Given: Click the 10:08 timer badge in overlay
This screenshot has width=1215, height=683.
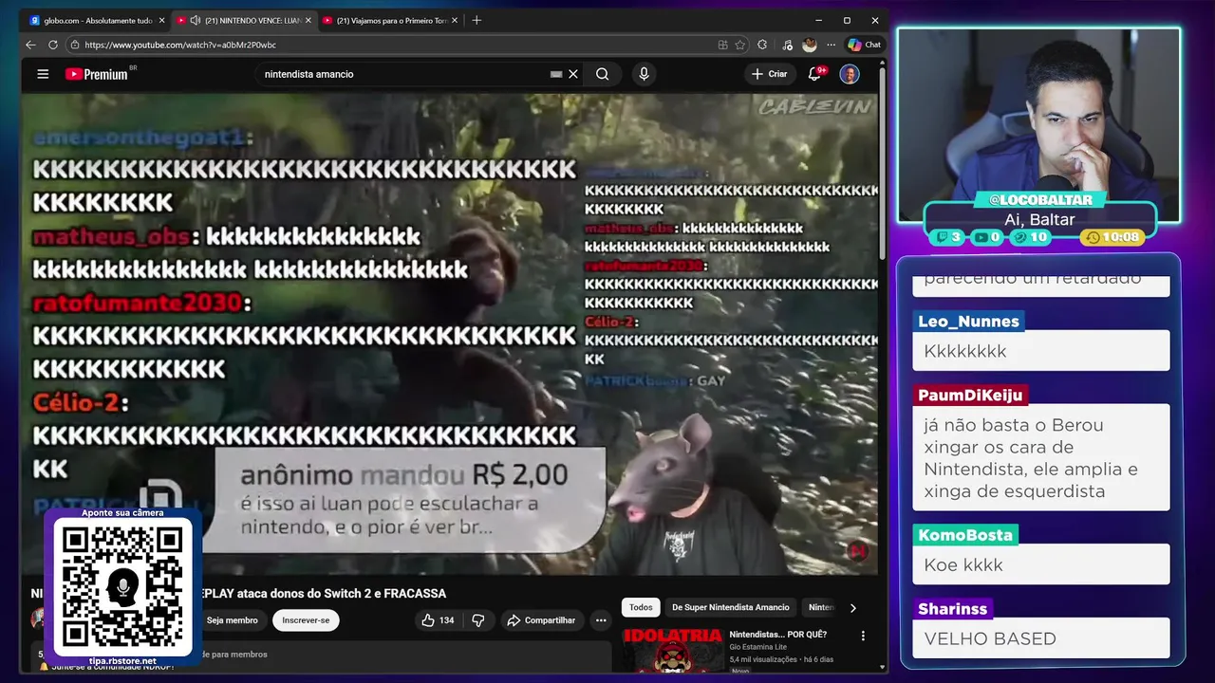Looking at the screenshot, I should click(1113, 237).
